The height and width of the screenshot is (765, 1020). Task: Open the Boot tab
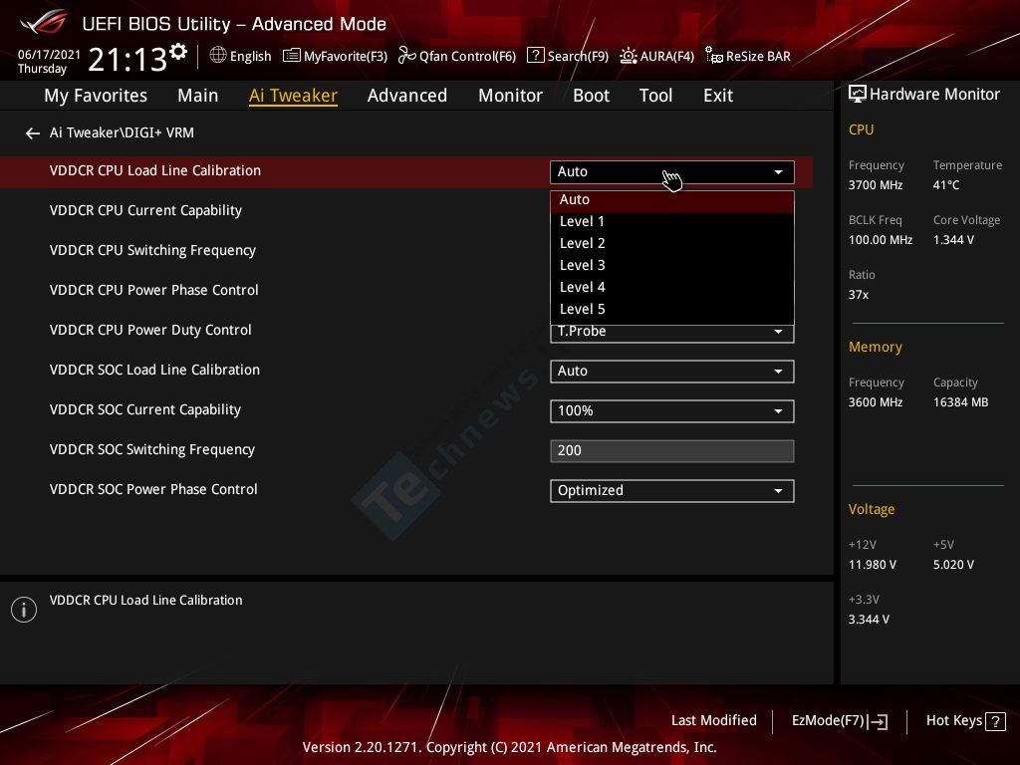591,96
